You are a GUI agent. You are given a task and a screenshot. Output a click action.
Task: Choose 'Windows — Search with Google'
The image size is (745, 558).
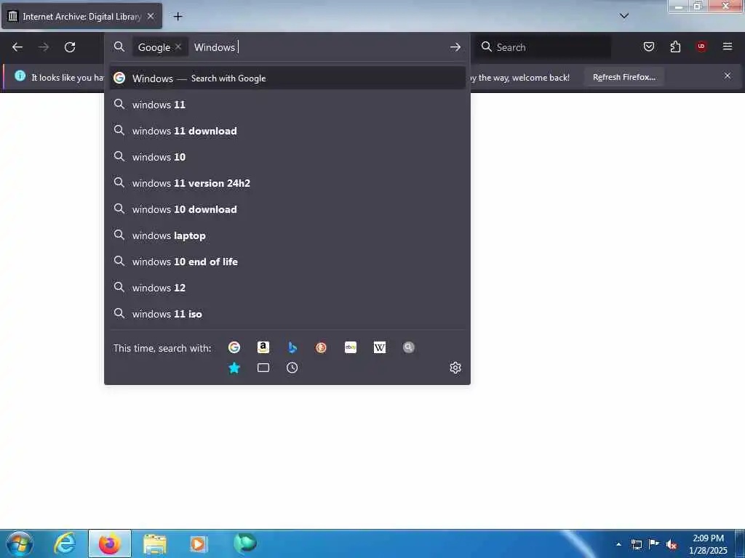287,78
